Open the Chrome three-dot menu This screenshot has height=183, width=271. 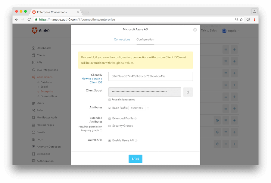[254, 19]
